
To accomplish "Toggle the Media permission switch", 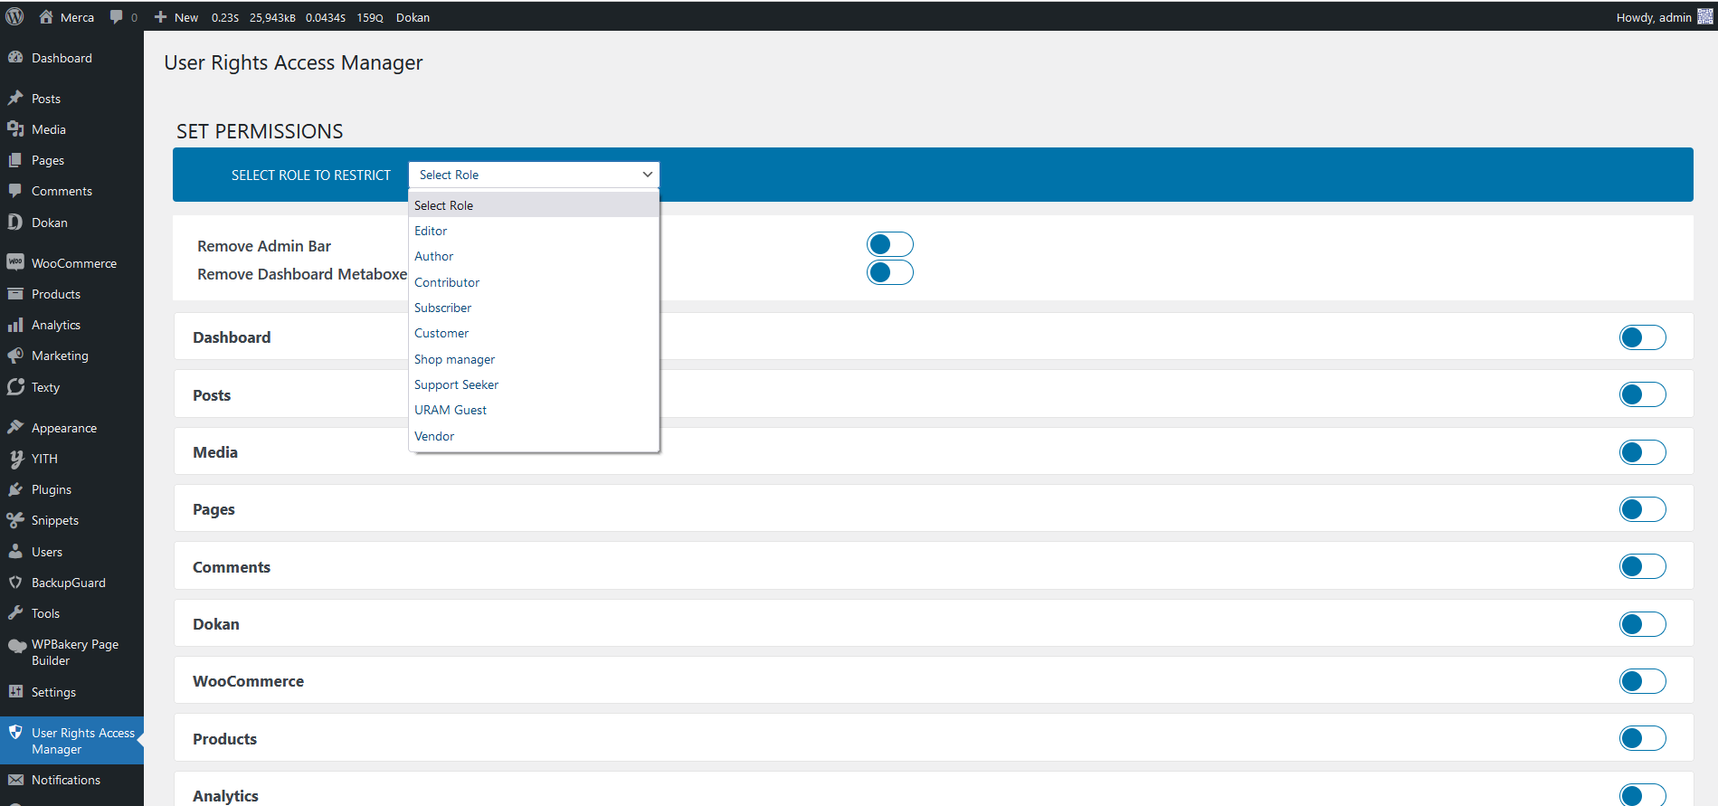I will (x=1643, y=452).
